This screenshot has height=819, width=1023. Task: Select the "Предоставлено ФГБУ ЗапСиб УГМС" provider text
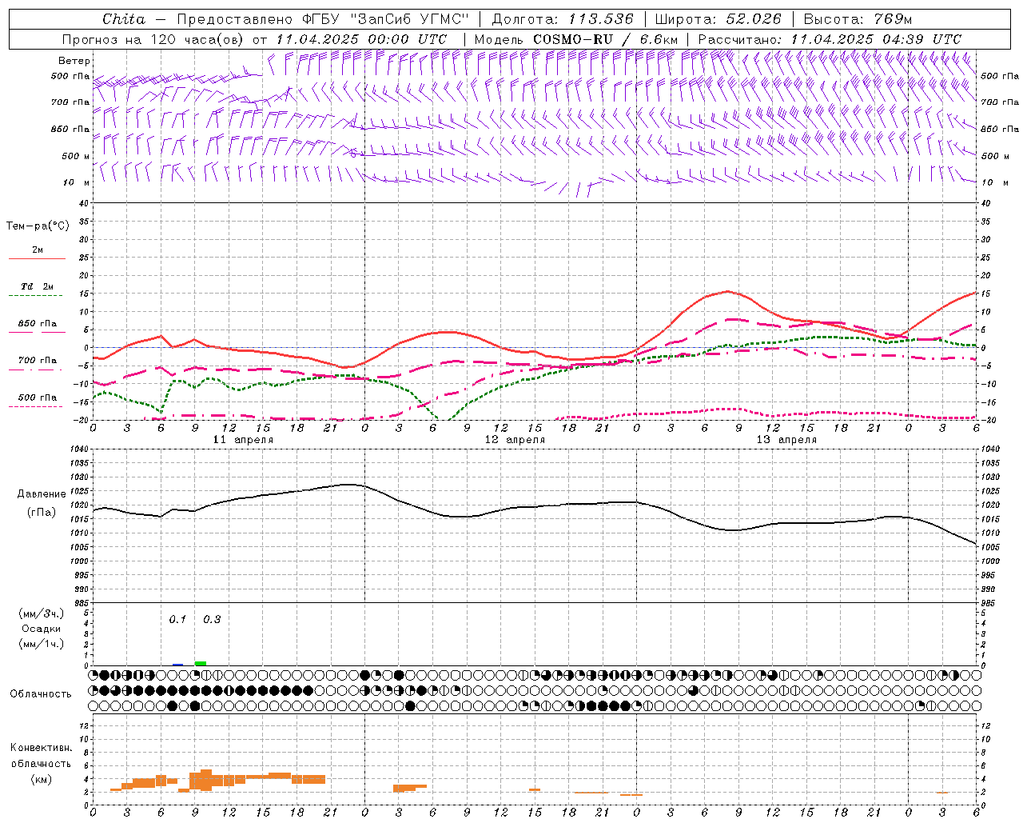point(323,19)
